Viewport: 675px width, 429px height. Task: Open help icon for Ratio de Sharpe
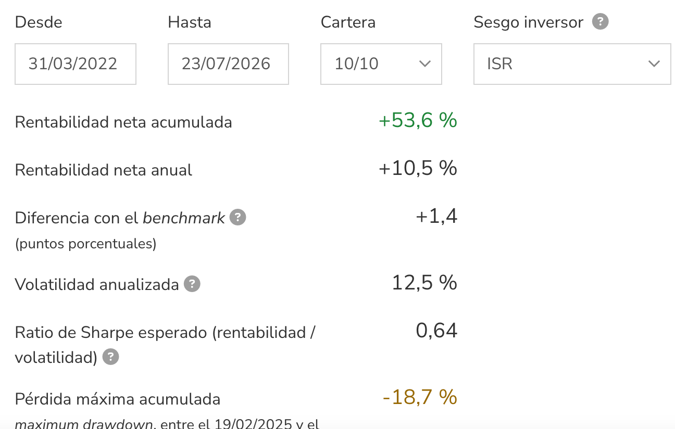[x=110, y=357]
